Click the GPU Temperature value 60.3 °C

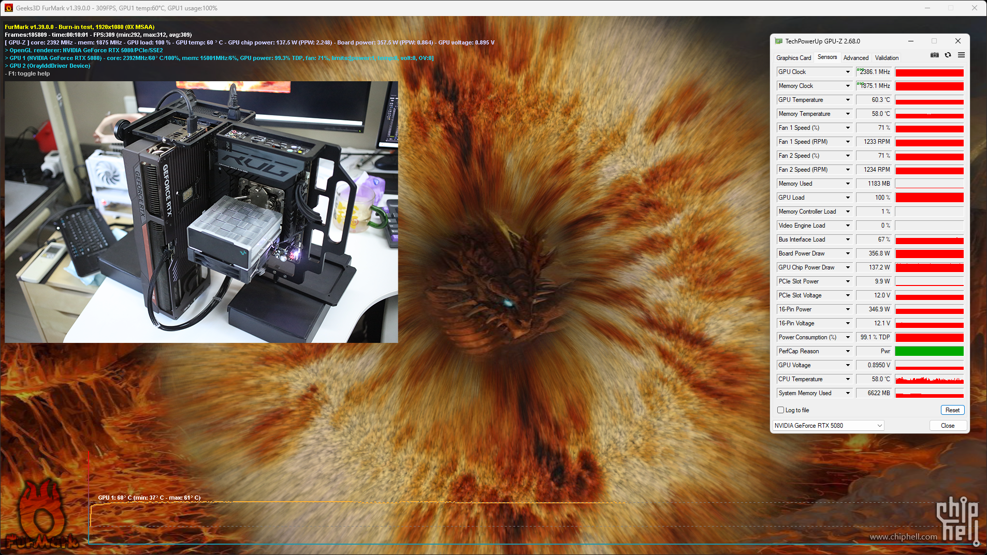874,100
